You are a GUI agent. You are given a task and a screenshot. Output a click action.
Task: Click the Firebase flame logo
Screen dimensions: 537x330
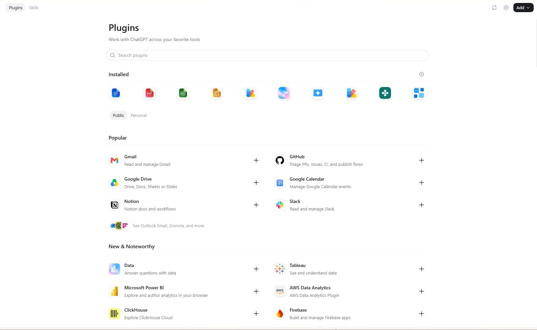coord(280,314)
